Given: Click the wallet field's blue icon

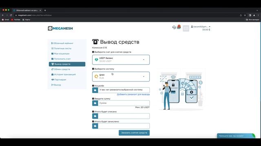Looking at the screenshot, I should [95, 90].
